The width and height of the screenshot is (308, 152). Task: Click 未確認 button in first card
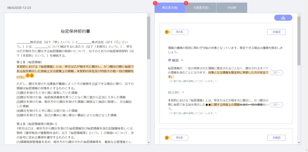pos(276,32)
